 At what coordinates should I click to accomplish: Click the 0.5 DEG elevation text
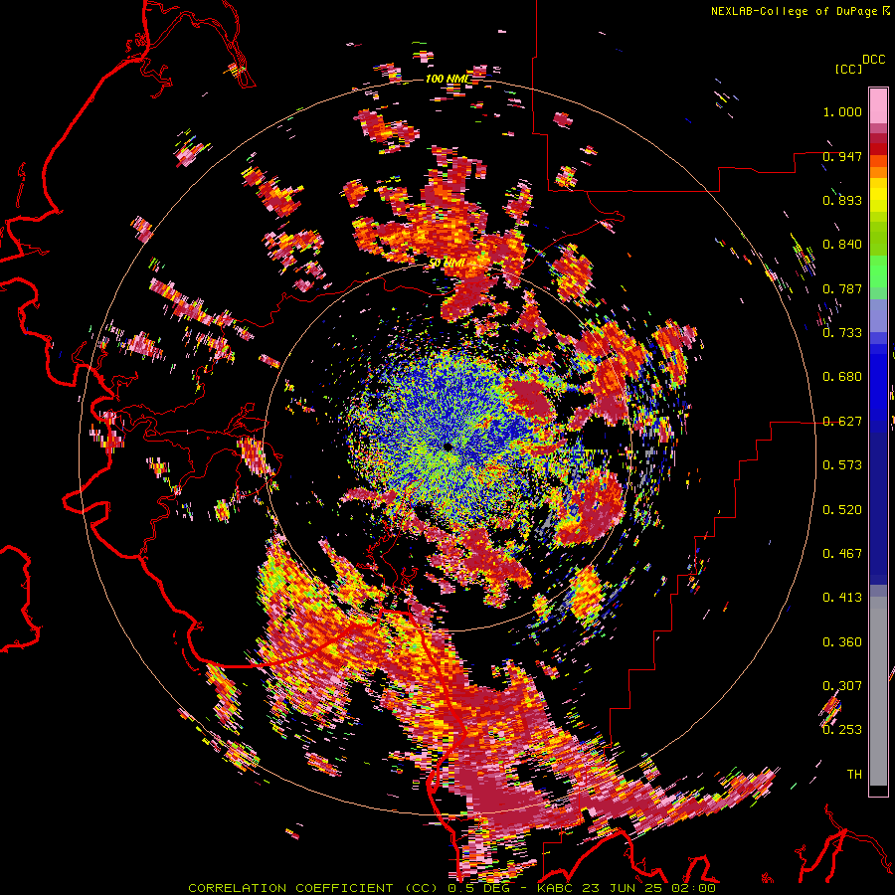(480, 888)
